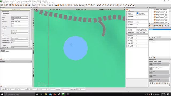Click the Fill color blue swatch
The width and height of the screenshot is (171, 96).
point(137,13)
